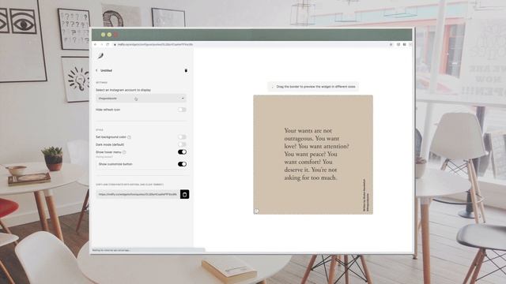
Task: Click the 'Drag the border to preview' hint
Action: click(x=313, y=87)
